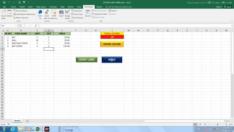Switch to the Data tab
234x132 pixels.
(62, 7)
